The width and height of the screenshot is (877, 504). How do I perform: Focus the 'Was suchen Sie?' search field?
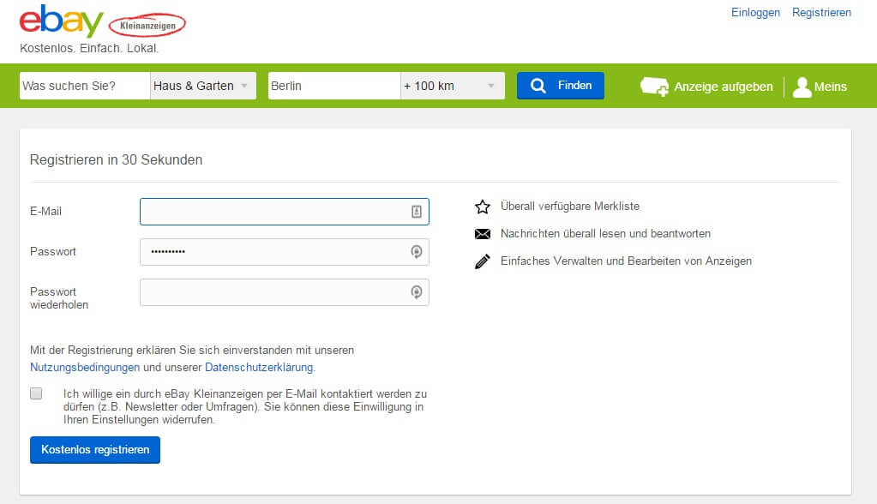(85, 86)
